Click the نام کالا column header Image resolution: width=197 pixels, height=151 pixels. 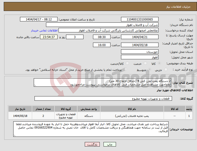click(x=132, y=109)
